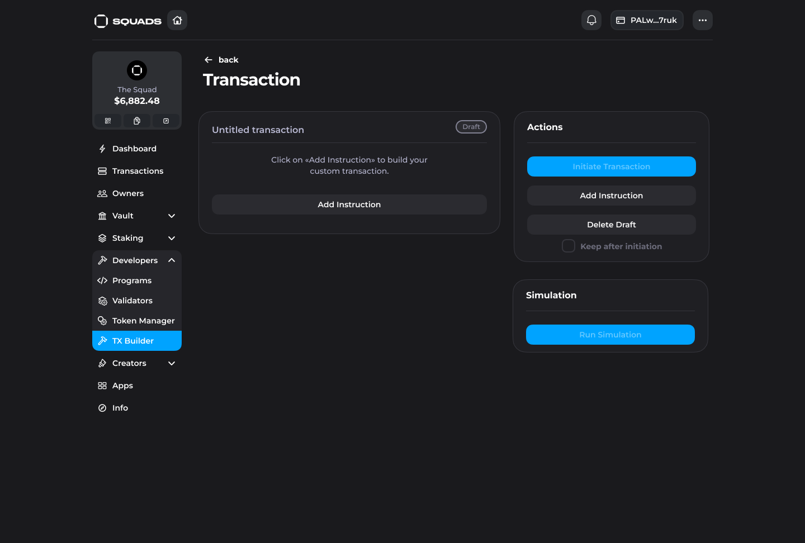The image size is (805, 543).
Task: Expand the Creators menu
Action: 171,363
